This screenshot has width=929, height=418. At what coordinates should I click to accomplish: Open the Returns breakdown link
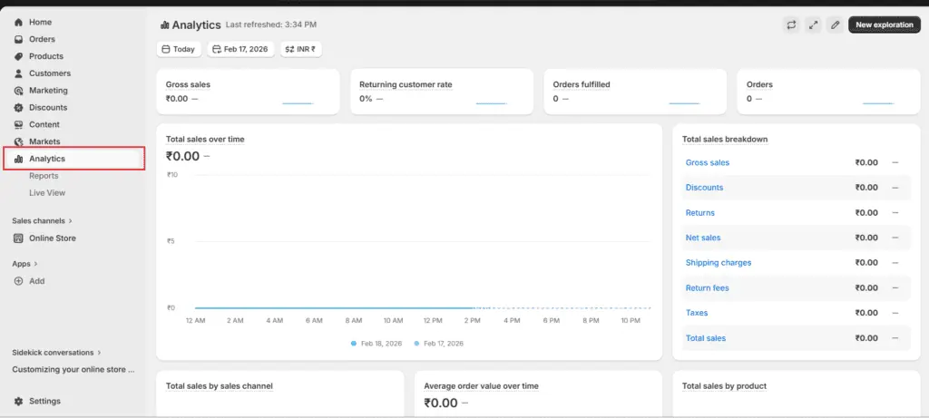pos(700,213)
